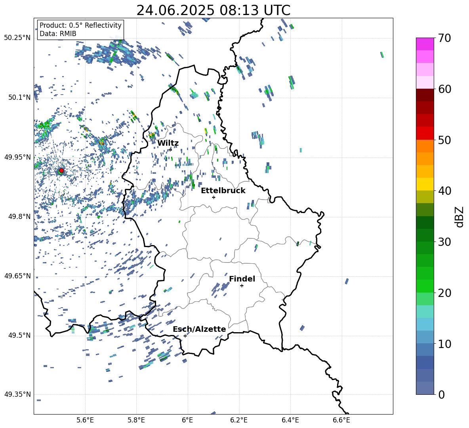Click the 40 tick on colorbar

point(444,191)
